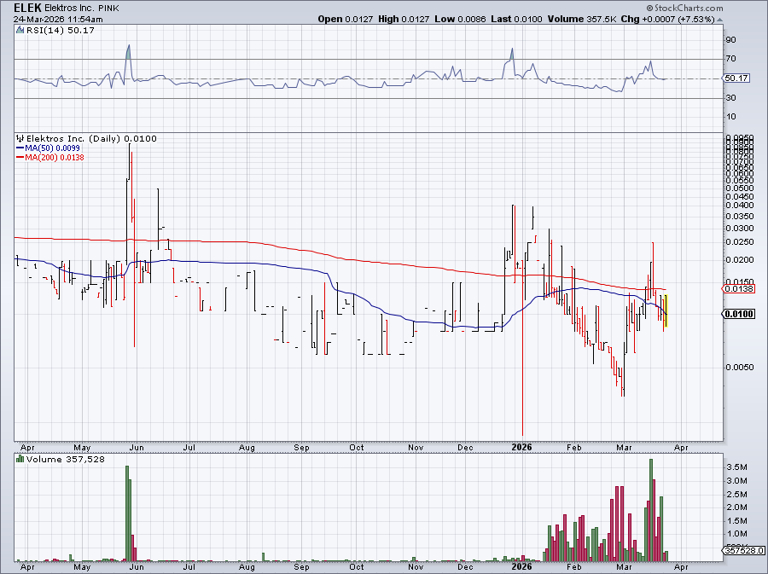Click the bold 0.0100 last price tag on the axis
Viewport: 768px width, 574px height.
click(739, 314)
